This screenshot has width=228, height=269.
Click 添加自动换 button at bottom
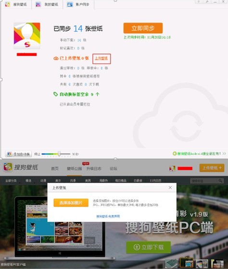click(18, 154)
